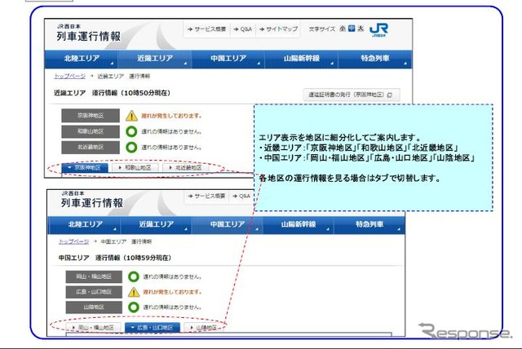Click delay warning icon beside 広島・山口地区
Viewport: 522px width, 349px height.
134,292
